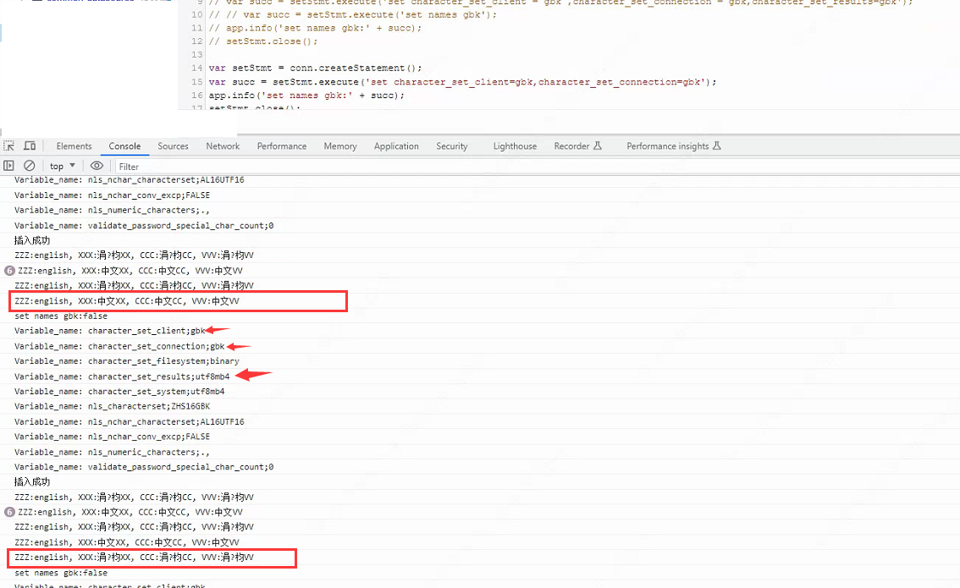Viewport: 960px width, 588px height.
Task: Activate the inspect element picker icon
Action: tap(9, 146)
